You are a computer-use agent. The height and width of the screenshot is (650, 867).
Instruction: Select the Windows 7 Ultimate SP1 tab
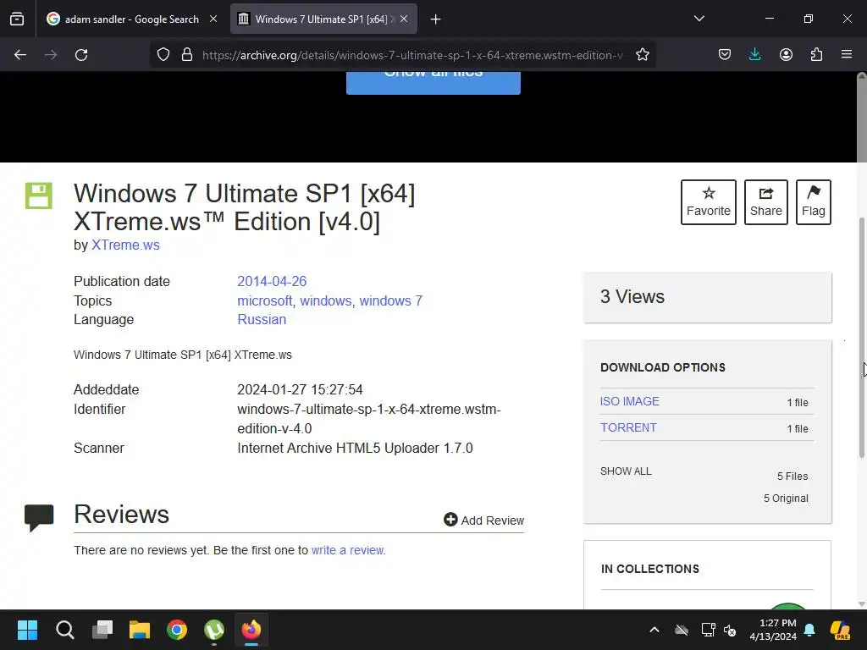point(323,19)
